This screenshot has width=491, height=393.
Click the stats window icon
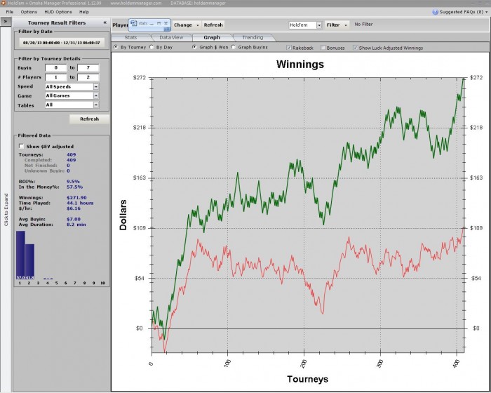[134, 23]
